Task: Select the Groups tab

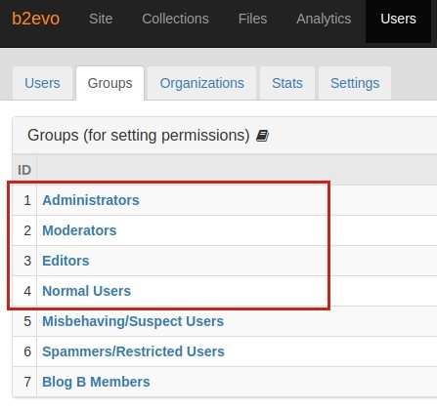Action: (x=109, y=83)
